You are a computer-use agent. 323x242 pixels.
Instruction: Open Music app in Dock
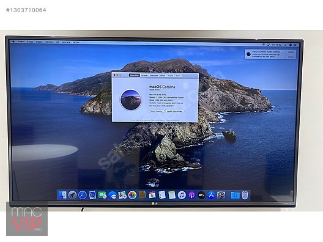[x=182, y=195]
